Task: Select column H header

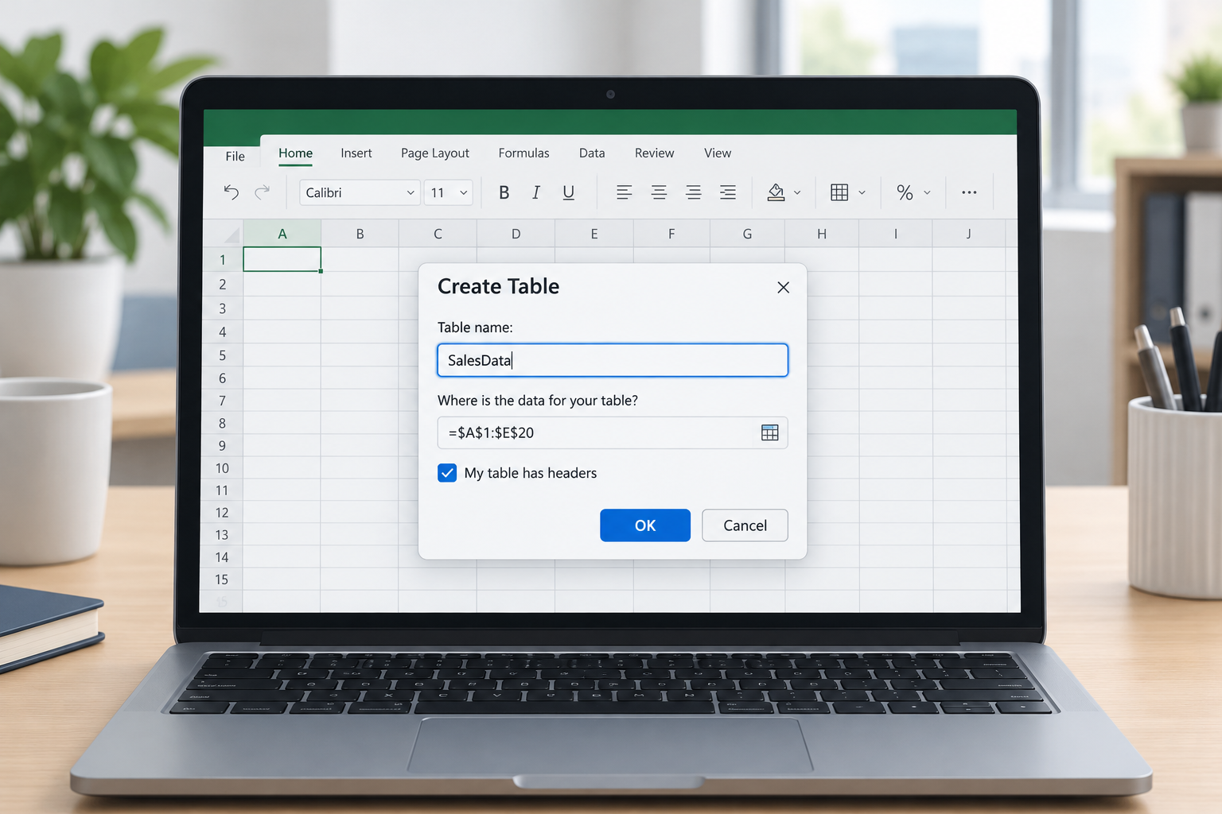Action: [822, 234]
